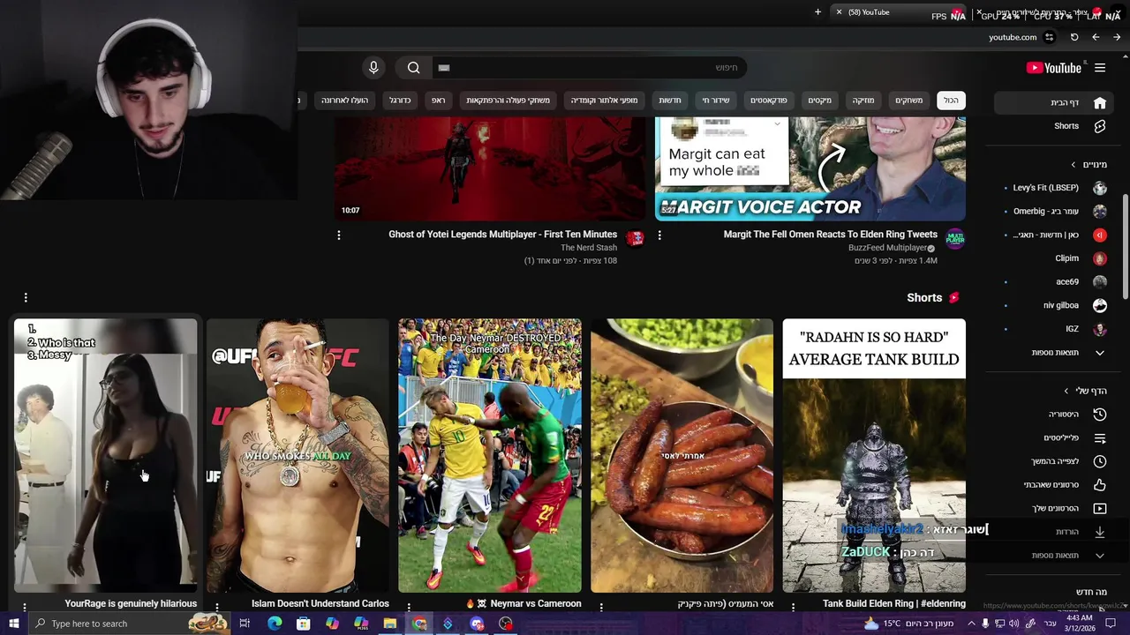This screenshot has height=635, width=1130.
Task: Open the niv gilboa subscription channel
Action: [1054, 305]
